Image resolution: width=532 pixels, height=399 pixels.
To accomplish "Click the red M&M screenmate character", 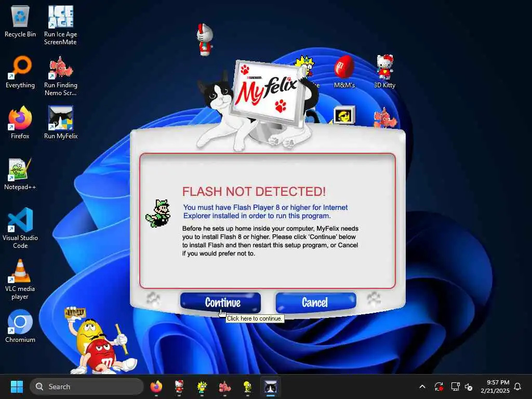I will click(x=102, y=356).
